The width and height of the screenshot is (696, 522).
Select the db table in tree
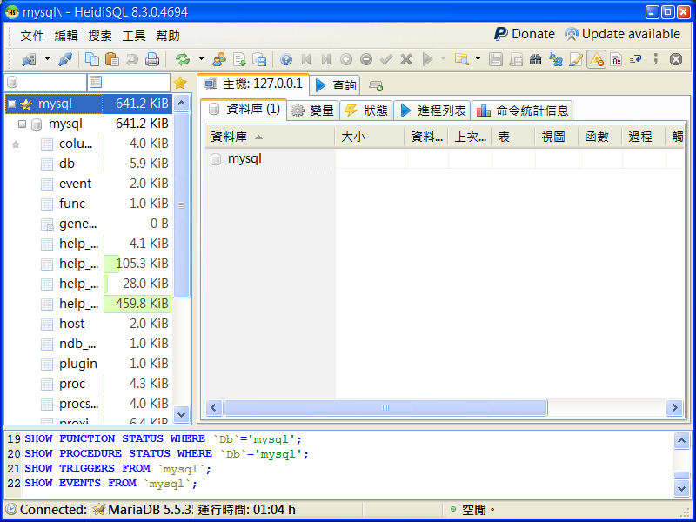click(x=67, y=164)
